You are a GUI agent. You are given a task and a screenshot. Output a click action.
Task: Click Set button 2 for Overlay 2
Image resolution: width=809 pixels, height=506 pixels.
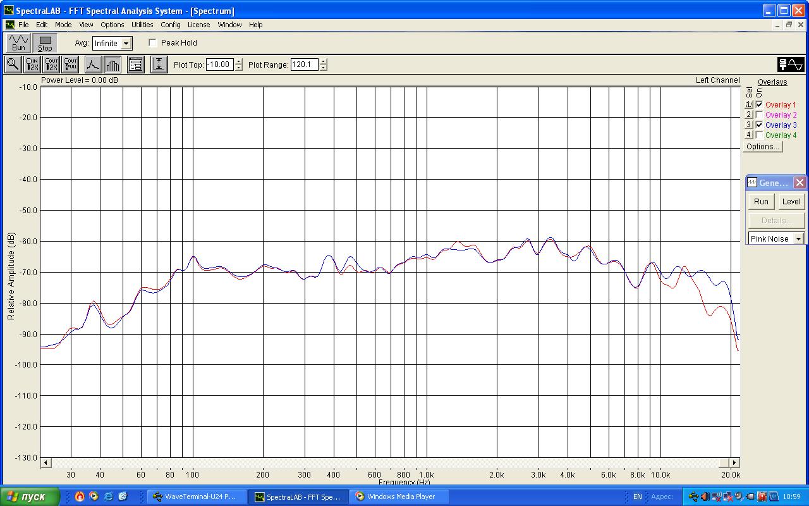pyautogui.click(x=749, y=115)
